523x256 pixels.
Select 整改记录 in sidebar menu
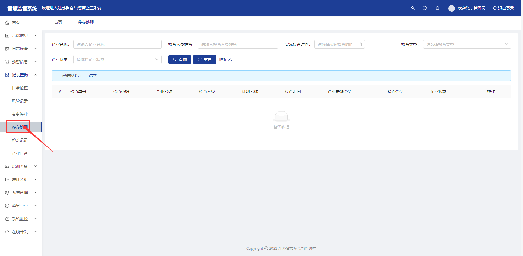[20, 140]
